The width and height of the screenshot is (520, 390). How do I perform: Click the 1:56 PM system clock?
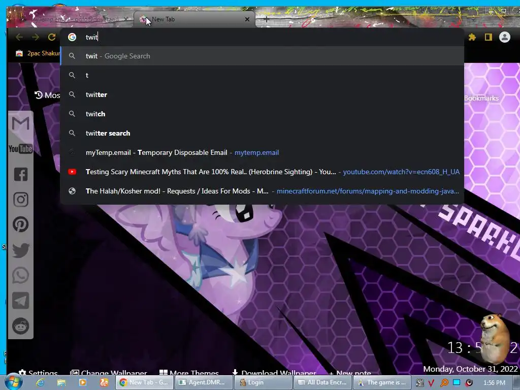494,383
